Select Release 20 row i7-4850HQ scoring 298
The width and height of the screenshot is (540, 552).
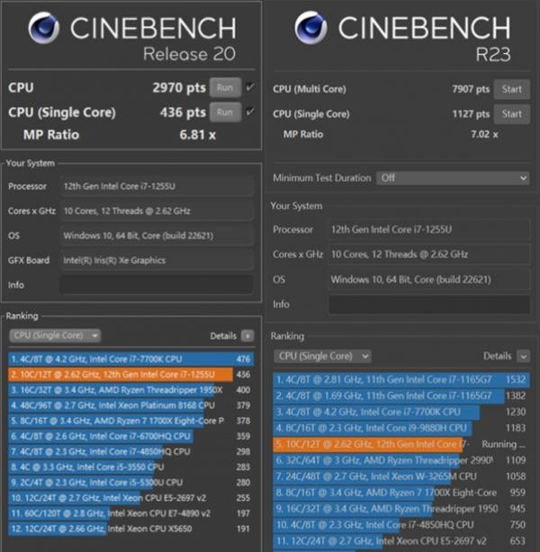pos(130,451)
